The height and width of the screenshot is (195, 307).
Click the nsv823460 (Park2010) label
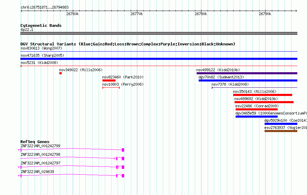pos(123,77)
